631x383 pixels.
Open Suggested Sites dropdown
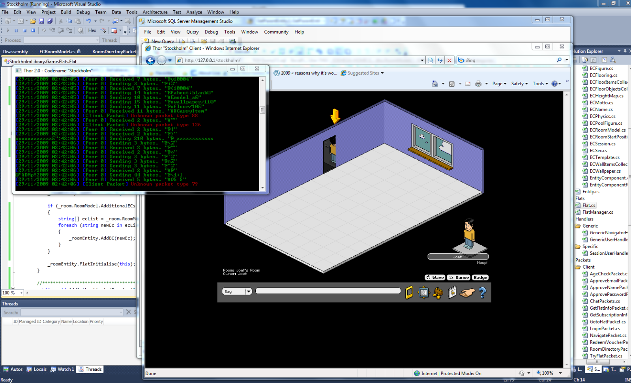(362, 73)
